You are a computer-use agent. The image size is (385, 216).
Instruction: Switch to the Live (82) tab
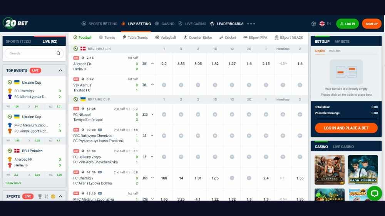[50, 41]
